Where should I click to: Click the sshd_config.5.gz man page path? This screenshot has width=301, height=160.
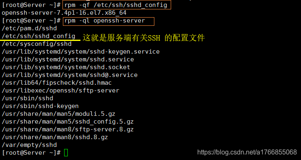click(x=67, y=122)
